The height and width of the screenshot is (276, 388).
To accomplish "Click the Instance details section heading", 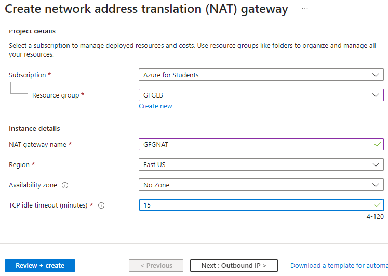I will 34,128.
